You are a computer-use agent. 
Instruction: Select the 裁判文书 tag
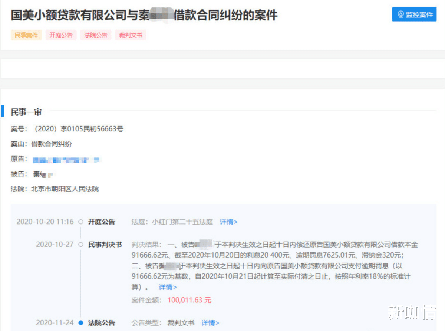pyautogui.click(x=131, y=35)
